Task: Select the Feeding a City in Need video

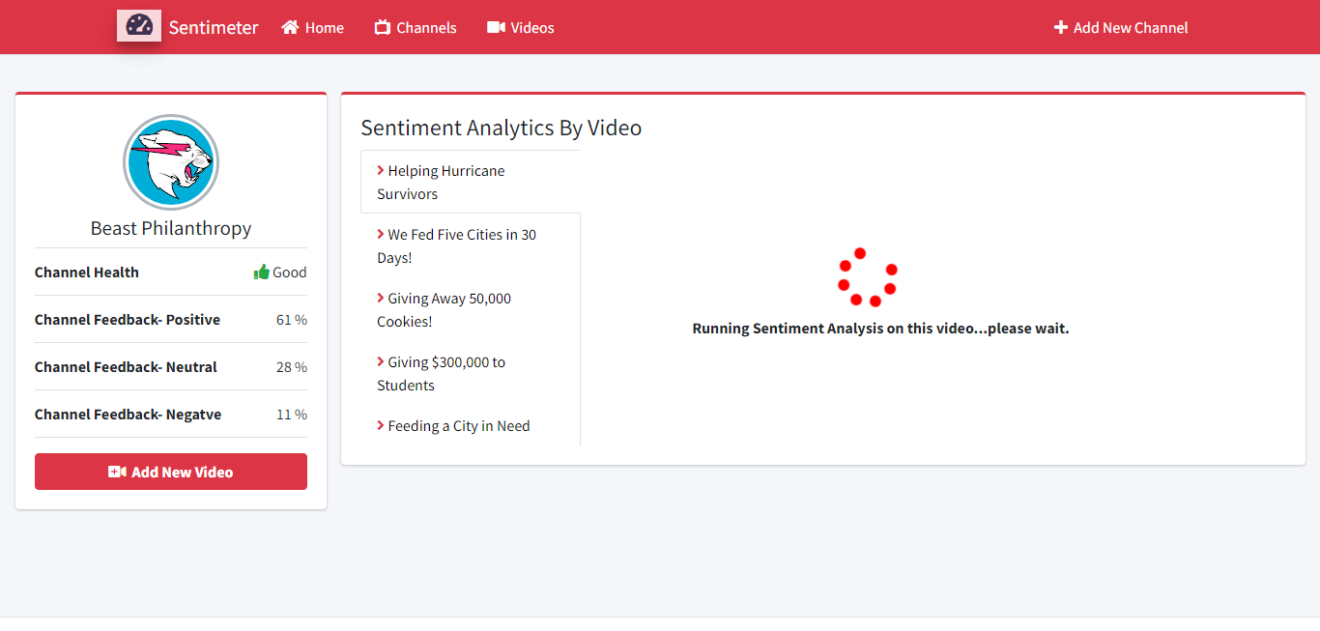Action: (471, 425)
